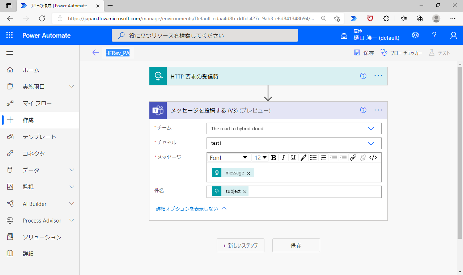Expand the AI Builder navigation section
Screen dimensions: 463x275
click(72, 204)
